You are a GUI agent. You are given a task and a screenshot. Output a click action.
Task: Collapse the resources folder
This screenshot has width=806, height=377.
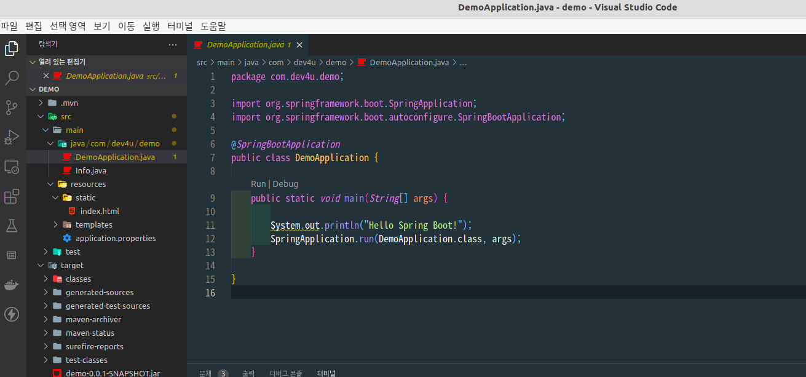51,184
